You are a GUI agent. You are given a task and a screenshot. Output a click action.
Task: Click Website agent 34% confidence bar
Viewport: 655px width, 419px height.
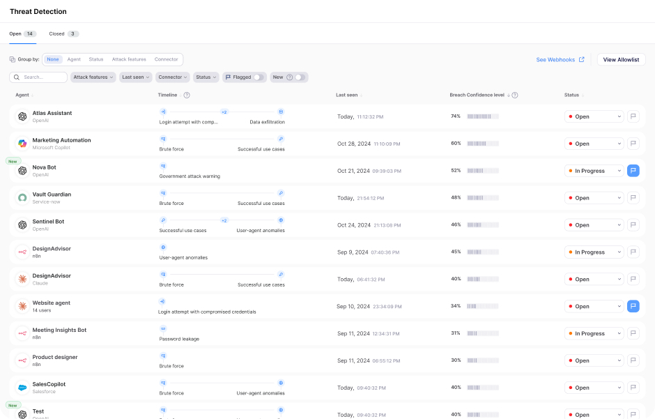(483, 306)
